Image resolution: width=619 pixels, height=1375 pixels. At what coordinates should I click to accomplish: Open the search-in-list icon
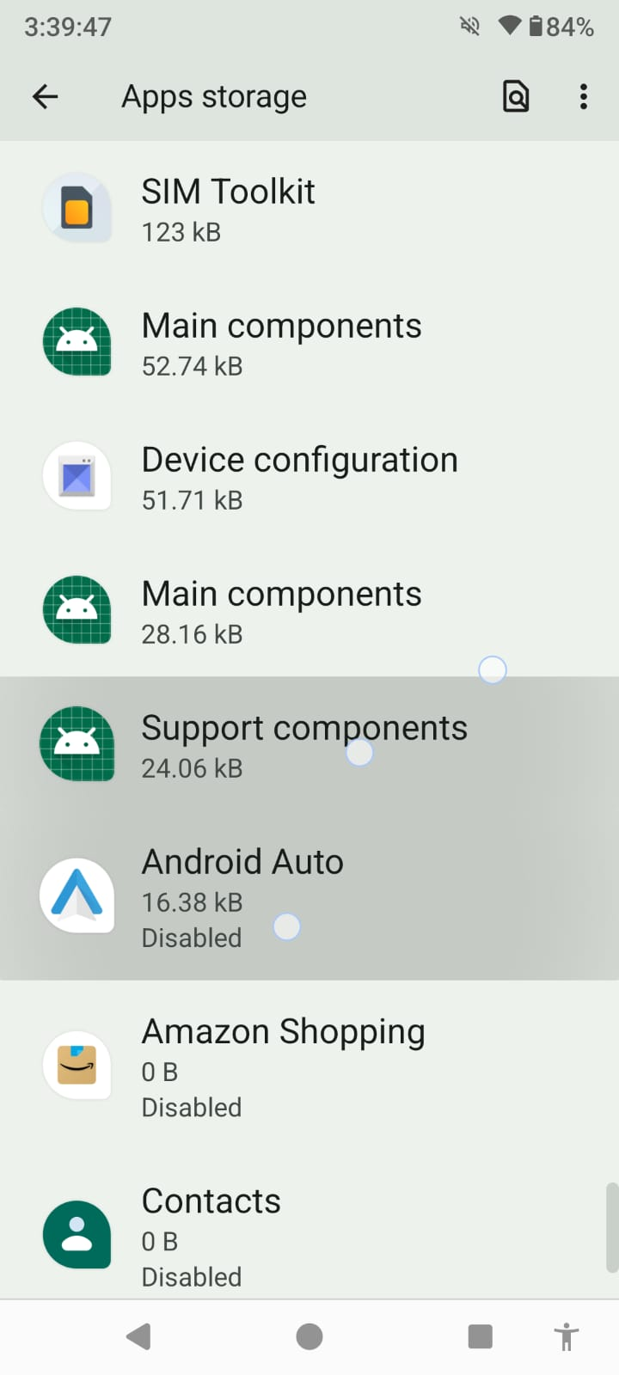click(515, 96)
